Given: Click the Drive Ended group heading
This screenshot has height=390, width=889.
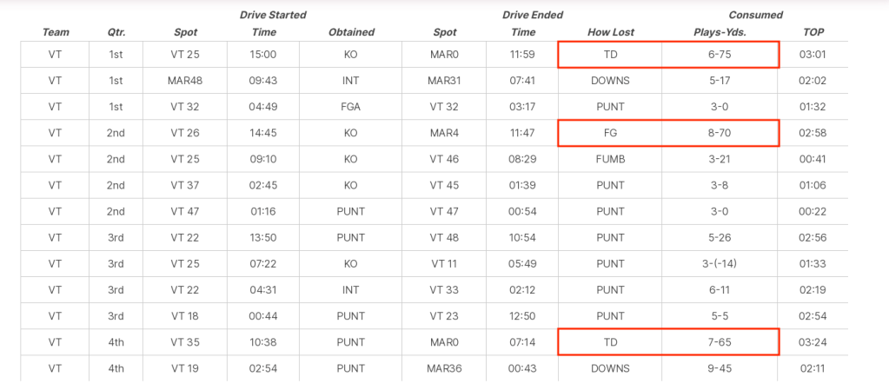Looking at the screenshot, I should pyautogui.click(x=532, y=15).
